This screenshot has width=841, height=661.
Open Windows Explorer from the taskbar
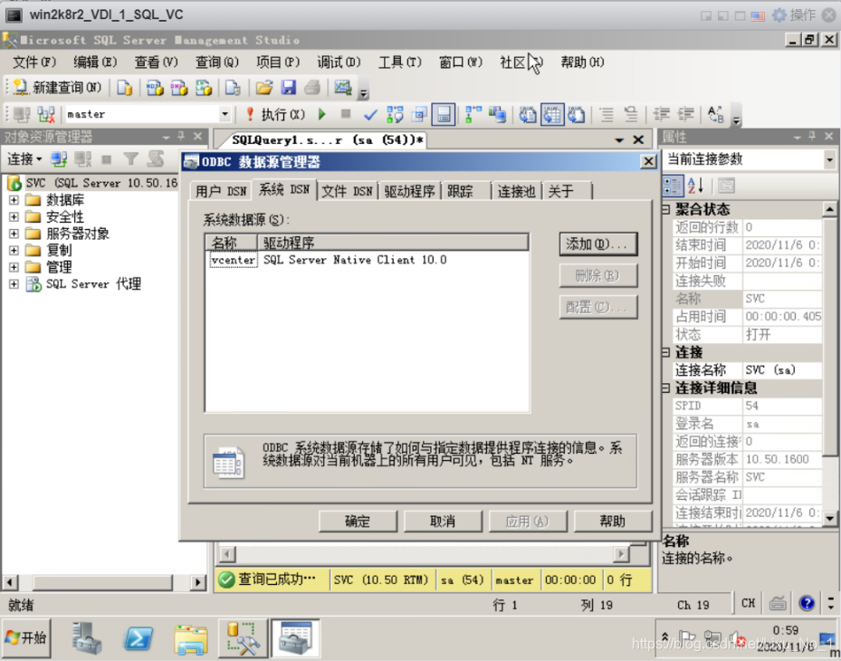[191, 638]
